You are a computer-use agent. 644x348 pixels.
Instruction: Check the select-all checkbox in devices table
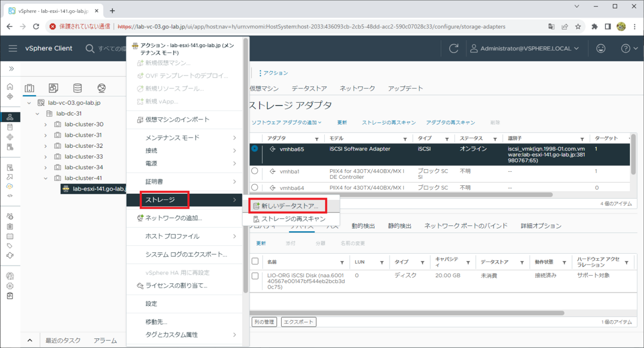tap(255, 261)
